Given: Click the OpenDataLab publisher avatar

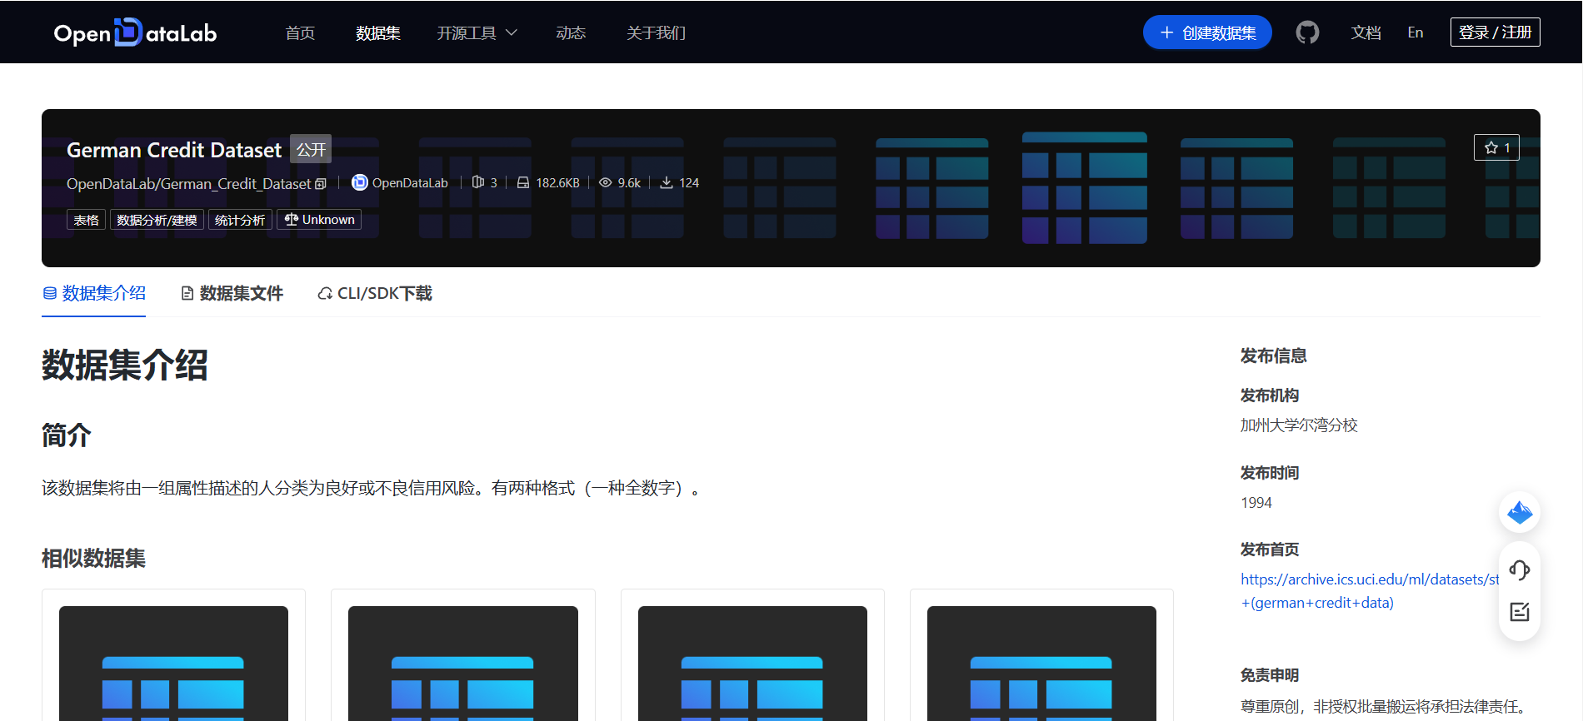Looking at the screenshot, I should point(359,182).
